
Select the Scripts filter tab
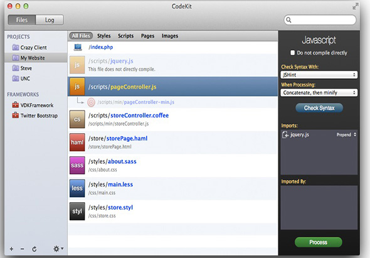[126, 36]
